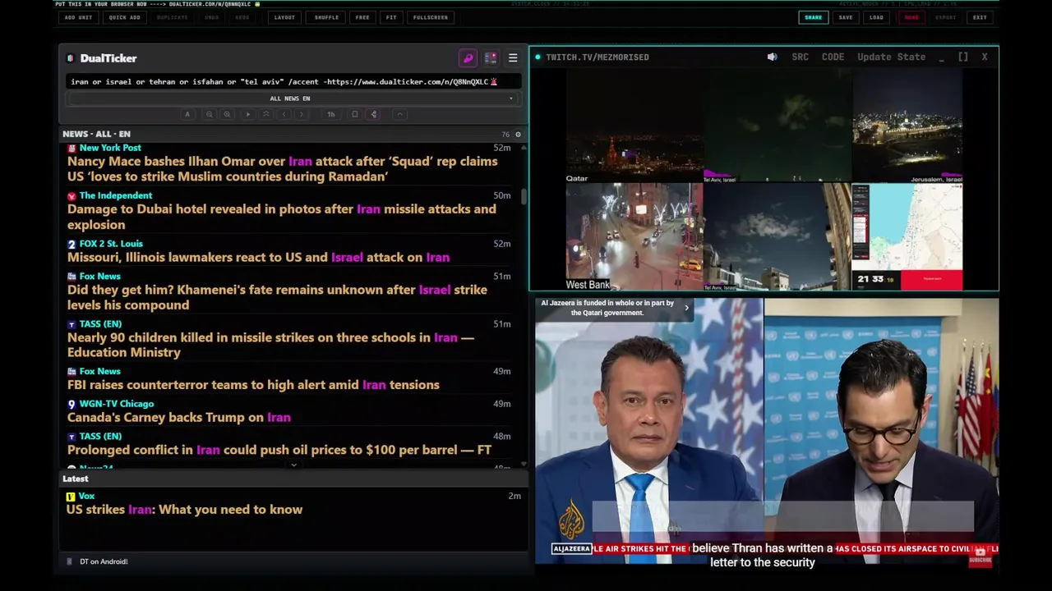This screenshot has height=591, width=1052.
Task: Select the Qatar camera feed thumbnail
Action: (x=633, y=125)
